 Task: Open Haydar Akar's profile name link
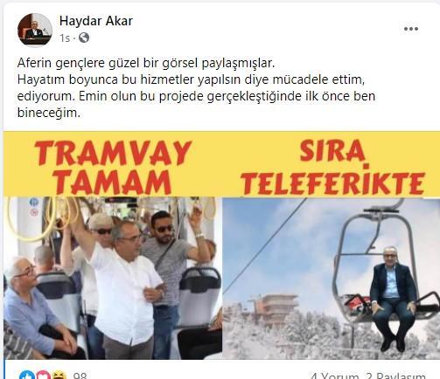(96, 21)
